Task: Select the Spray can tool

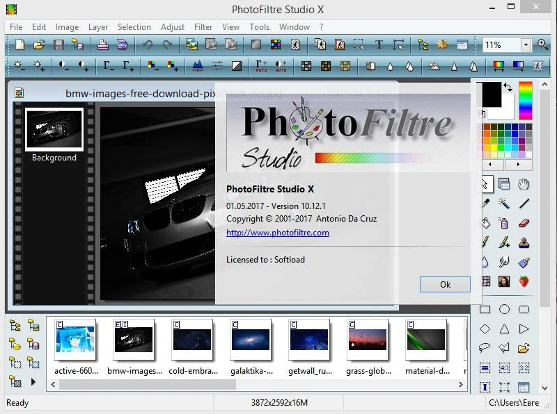Action: click(x=503, y=223)
